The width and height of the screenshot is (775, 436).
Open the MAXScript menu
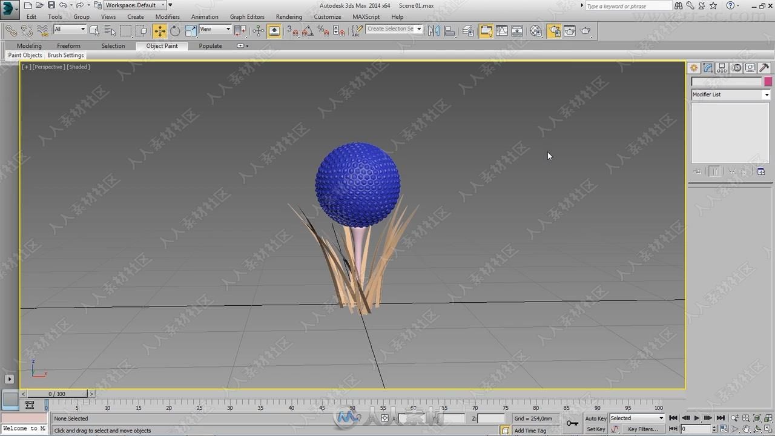pyautogui.click(x=366, y=17)
